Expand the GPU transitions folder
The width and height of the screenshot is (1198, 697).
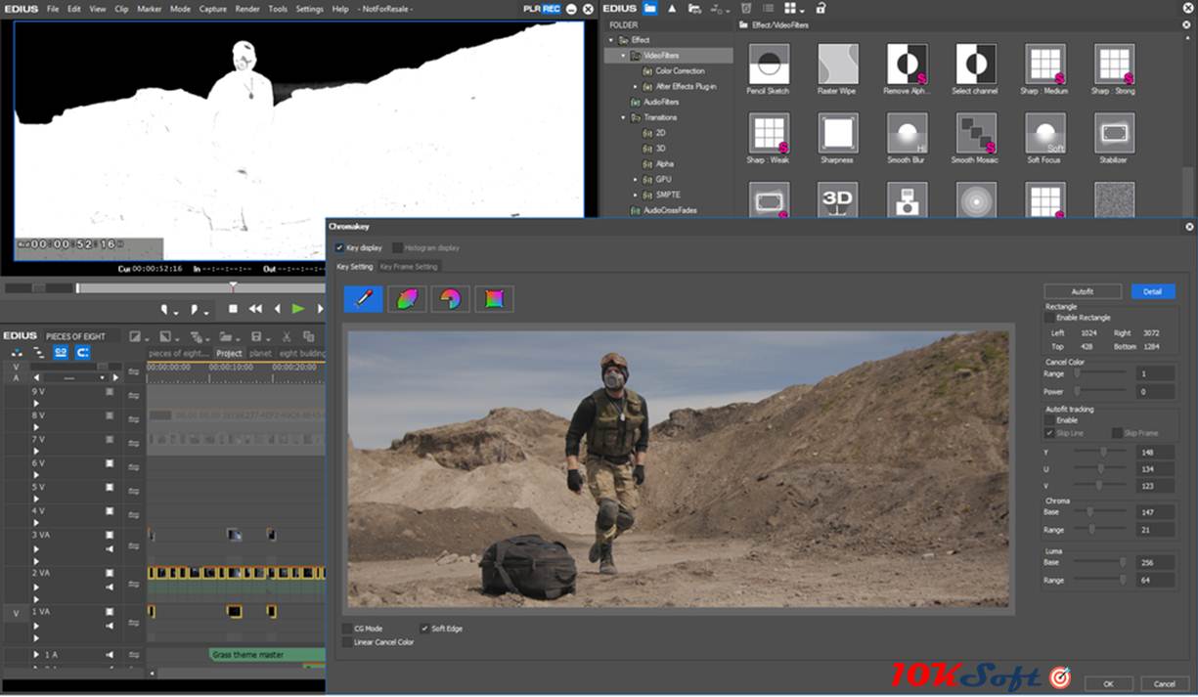(635, 180)
